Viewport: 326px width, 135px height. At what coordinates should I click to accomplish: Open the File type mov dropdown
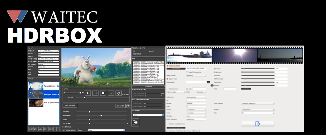click(x=196, y=116)
